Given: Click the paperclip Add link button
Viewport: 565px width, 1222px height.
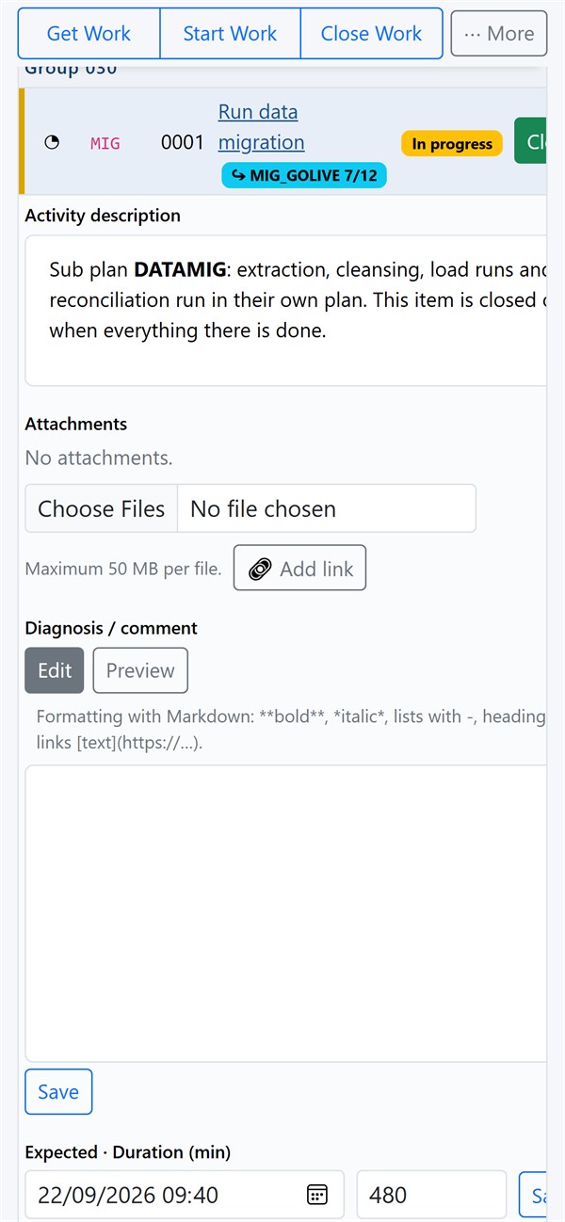Looking at the screenshot, I should click(299, 569).
